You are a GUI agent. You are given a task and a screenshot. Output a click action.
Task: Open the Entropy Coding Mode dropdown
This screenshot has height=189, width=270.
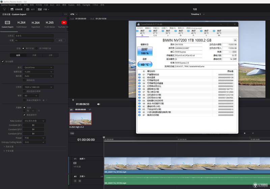(34, 142)
